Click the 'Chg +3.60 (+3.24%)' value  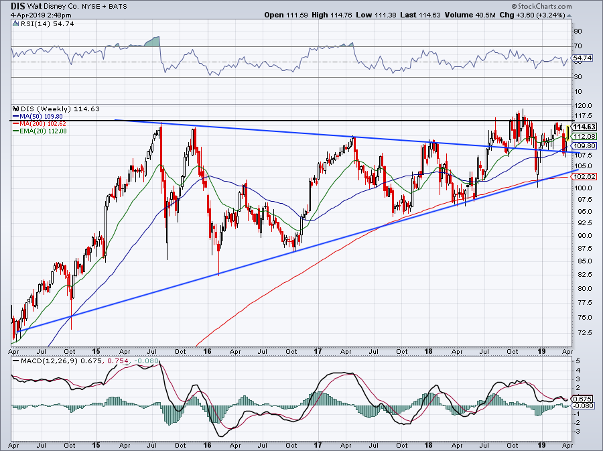(x=532, y=15)
